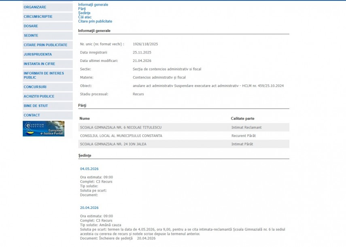Open the CONTACT page
Screen dimensions: 346x247
point(32,115)
